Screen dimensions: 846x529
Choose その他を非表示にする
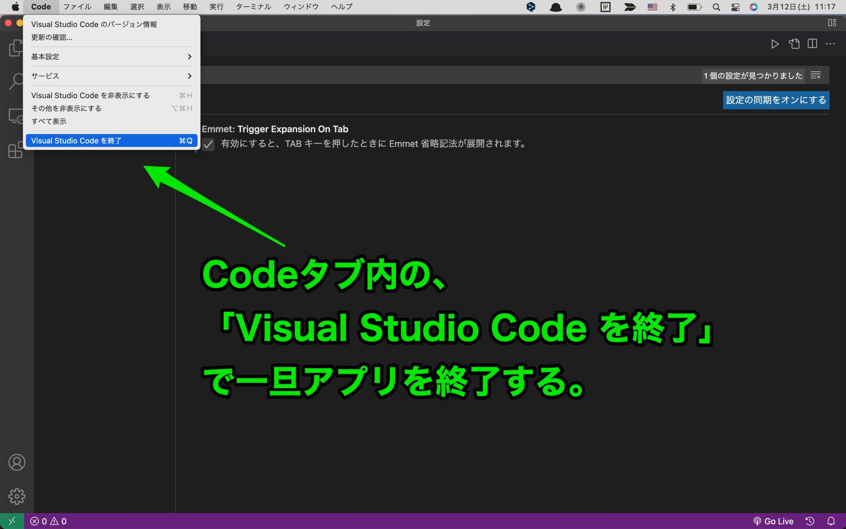[x=111, y=108]
